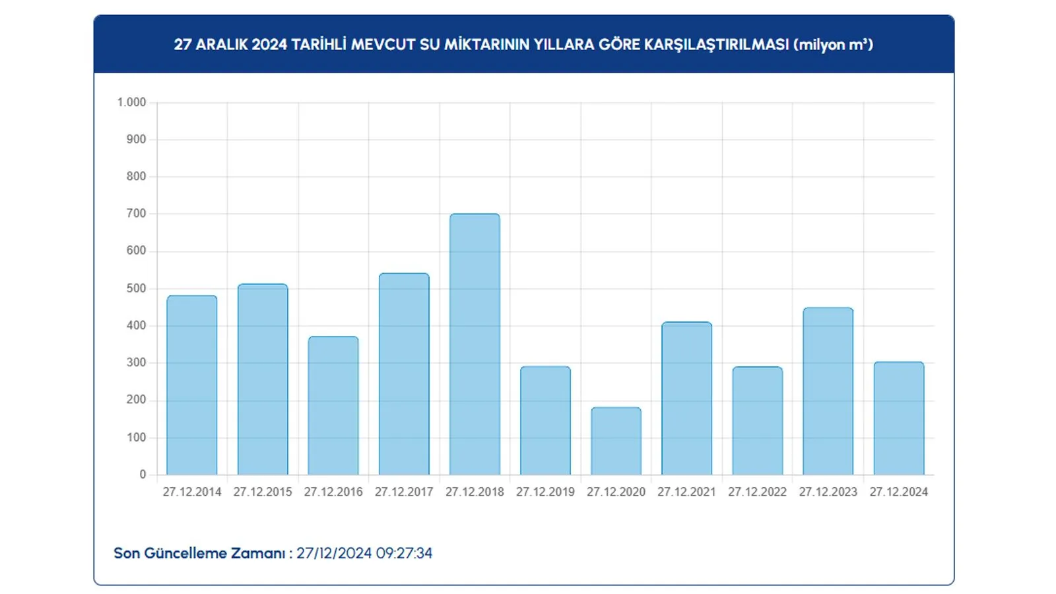This screenshot has height=594, width=1056.
Task: Click the x-axis label 27.12.2017
Action: (x=404, y=492)
